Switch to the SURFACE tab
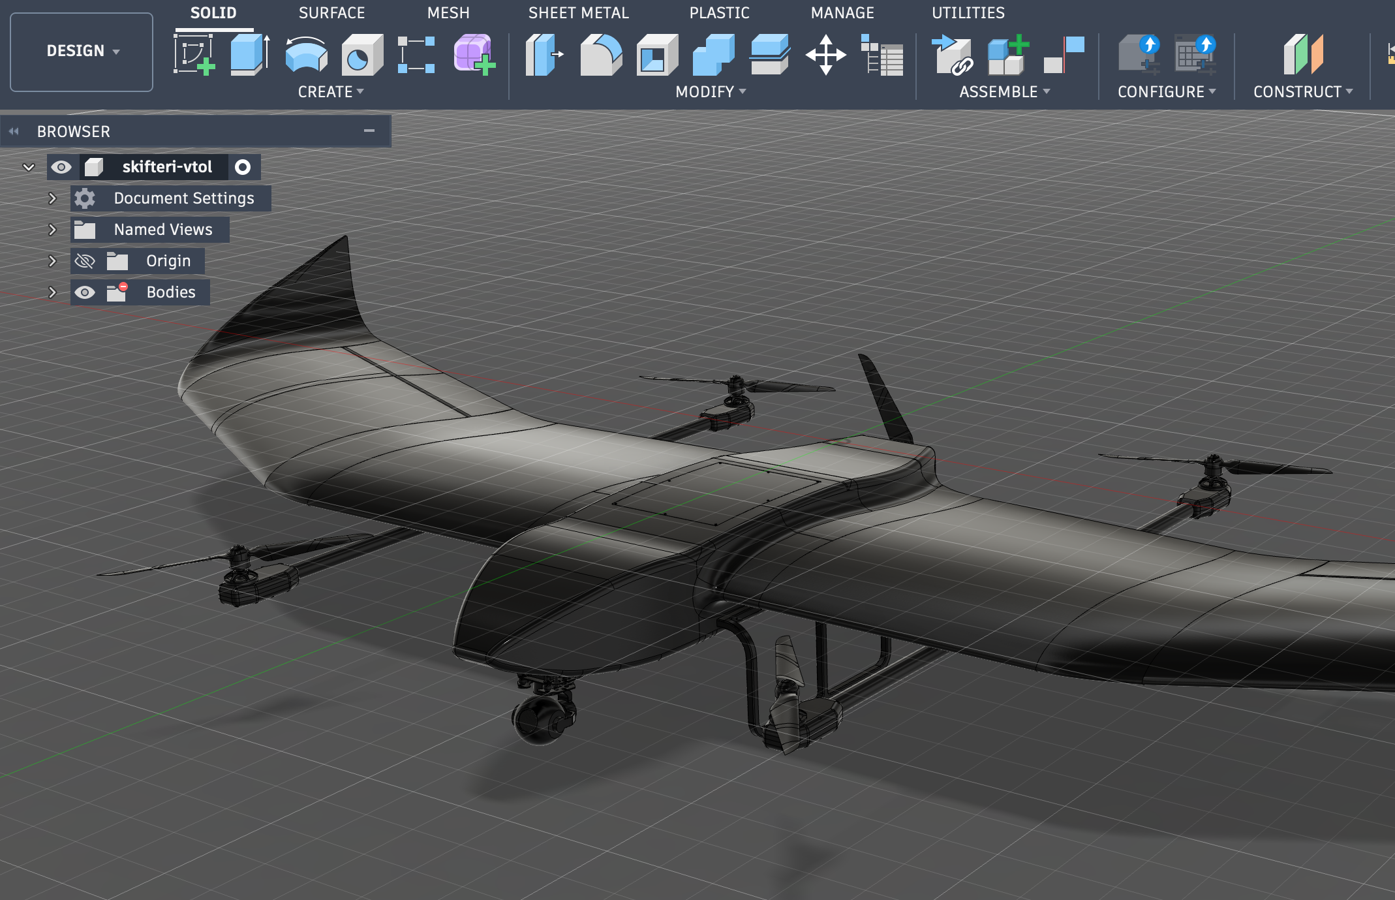The height and width of the screenshot is (900, 1395). [331, 12]
